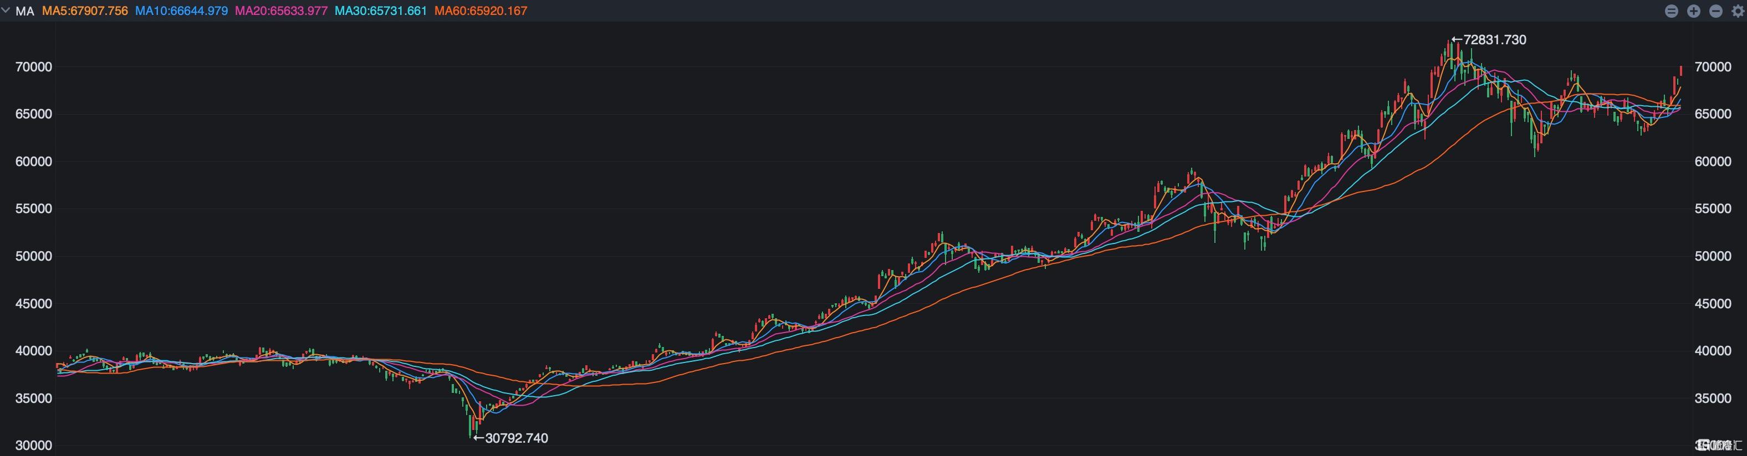Click the 60000 label on right axis

pos(1713,161)
